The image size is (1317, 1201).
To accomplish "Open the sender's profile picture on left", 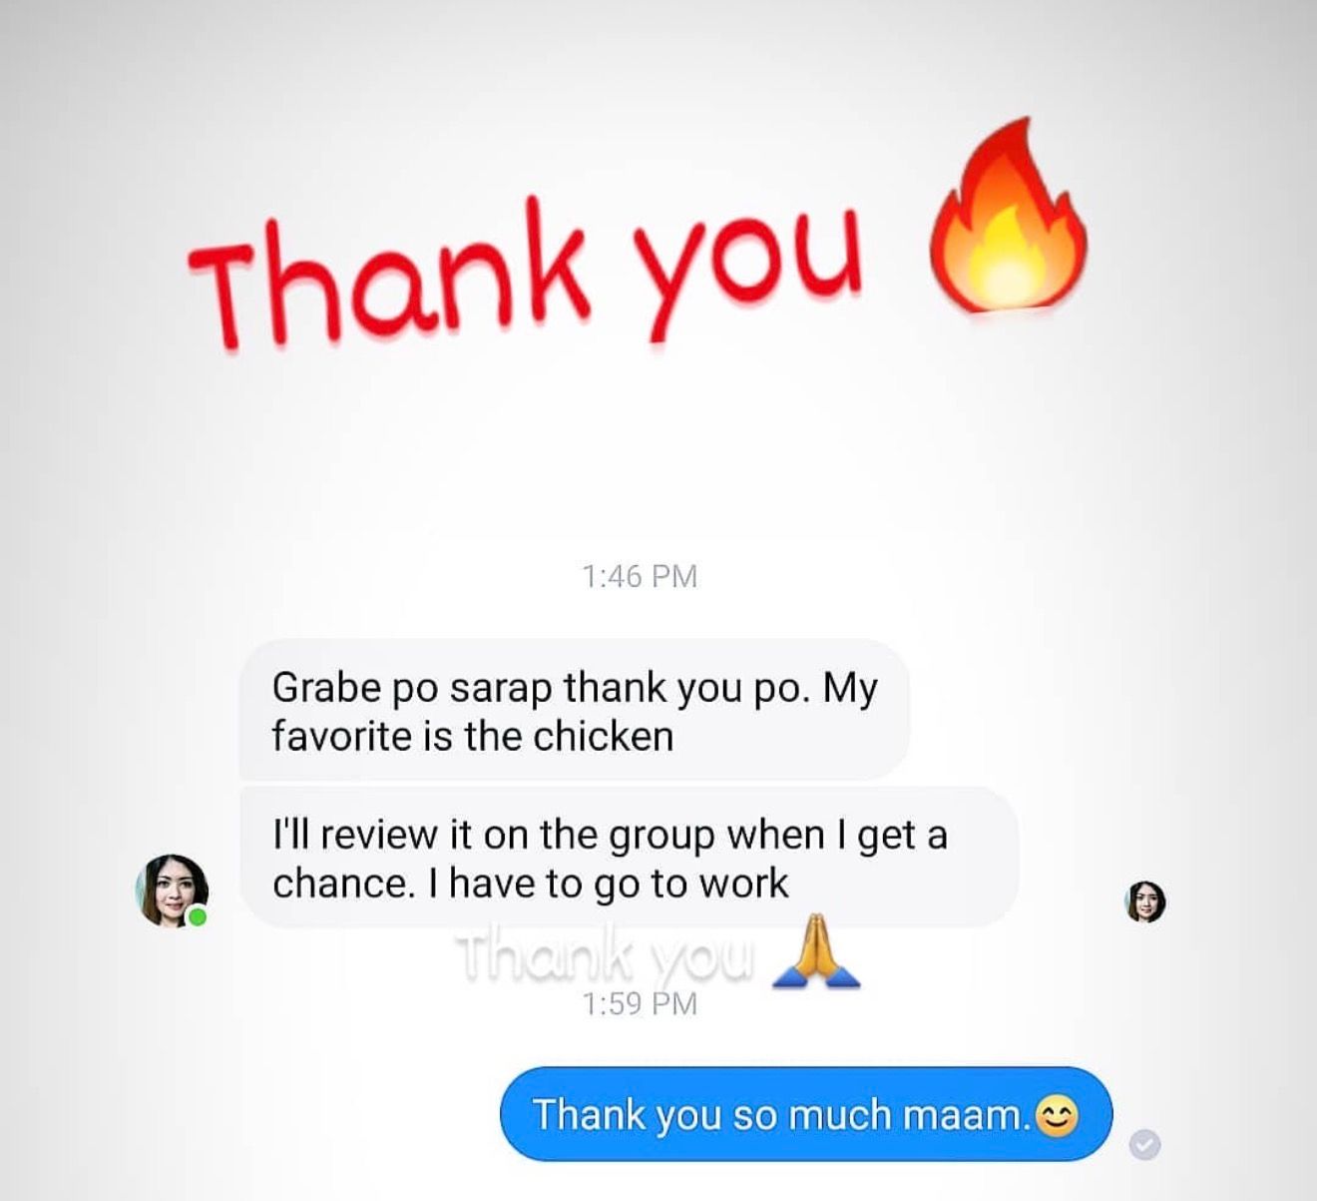I will (173, 891).
